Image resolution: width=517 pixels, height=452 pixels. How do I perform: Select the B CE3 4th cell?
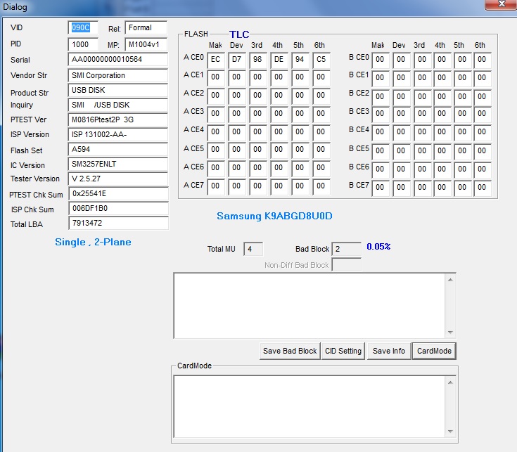[x=442, y=114]
